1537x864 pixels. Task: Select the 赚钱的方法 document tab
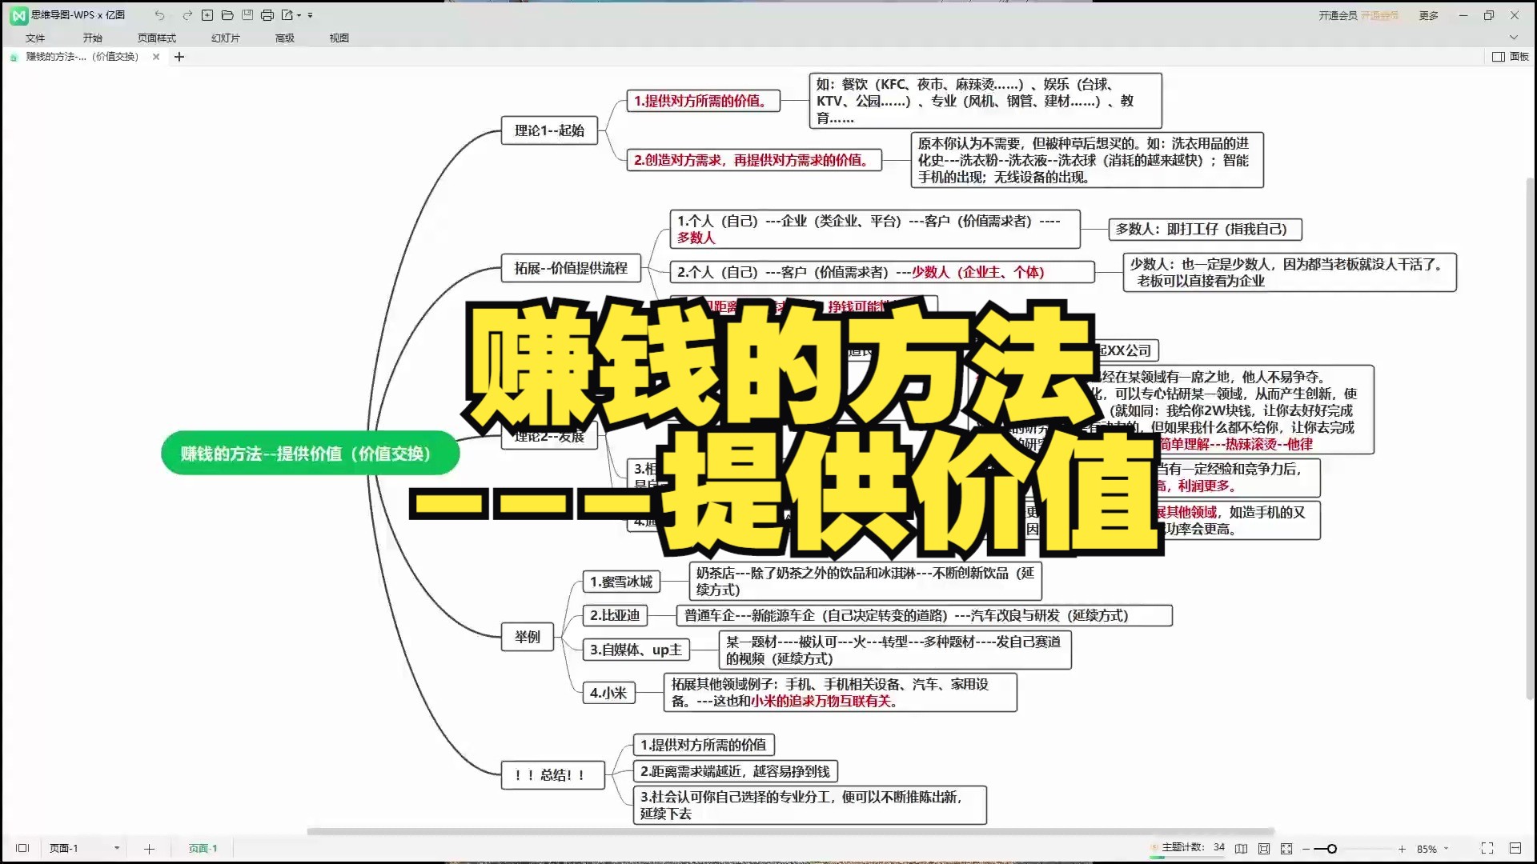point(82,57)
